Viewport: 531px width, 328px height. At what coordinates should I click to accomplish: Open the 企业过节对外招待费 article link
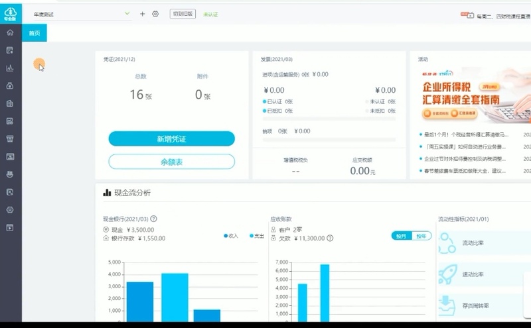click(465, 159)
